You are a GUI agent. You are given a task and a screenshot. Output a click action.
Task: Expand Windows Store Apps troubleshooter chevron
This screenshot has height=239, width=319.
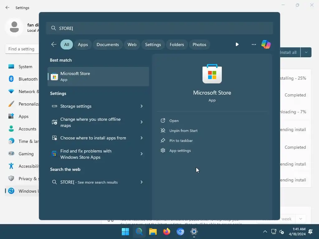click(141, 154)
